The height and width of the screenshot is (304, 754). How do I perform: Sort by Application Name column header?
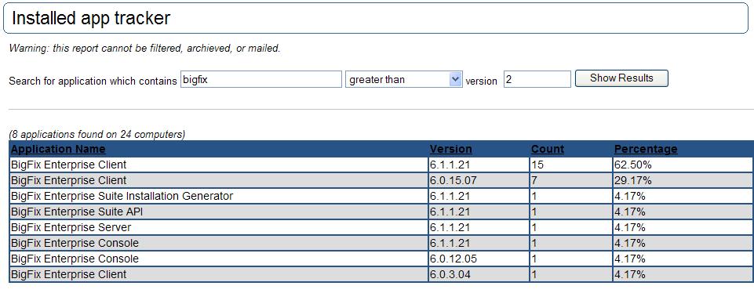point(58,149)
